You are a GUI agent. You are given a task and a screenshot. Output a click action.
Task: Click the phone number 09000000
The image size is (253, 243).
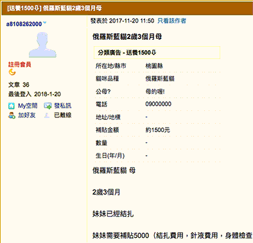coord(159,104)
